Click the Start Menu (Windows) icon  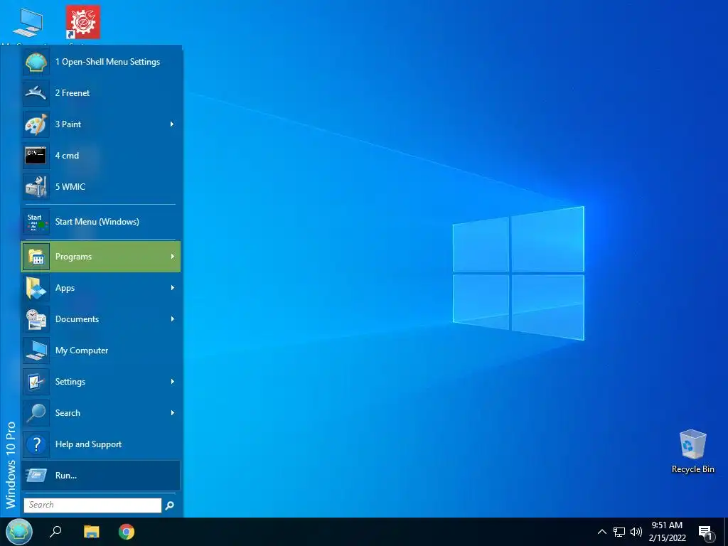[36, 222]
